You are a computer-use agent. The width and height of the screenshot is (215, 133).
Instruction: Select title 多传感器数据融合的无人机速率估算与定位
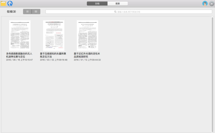tap(19, 55)
